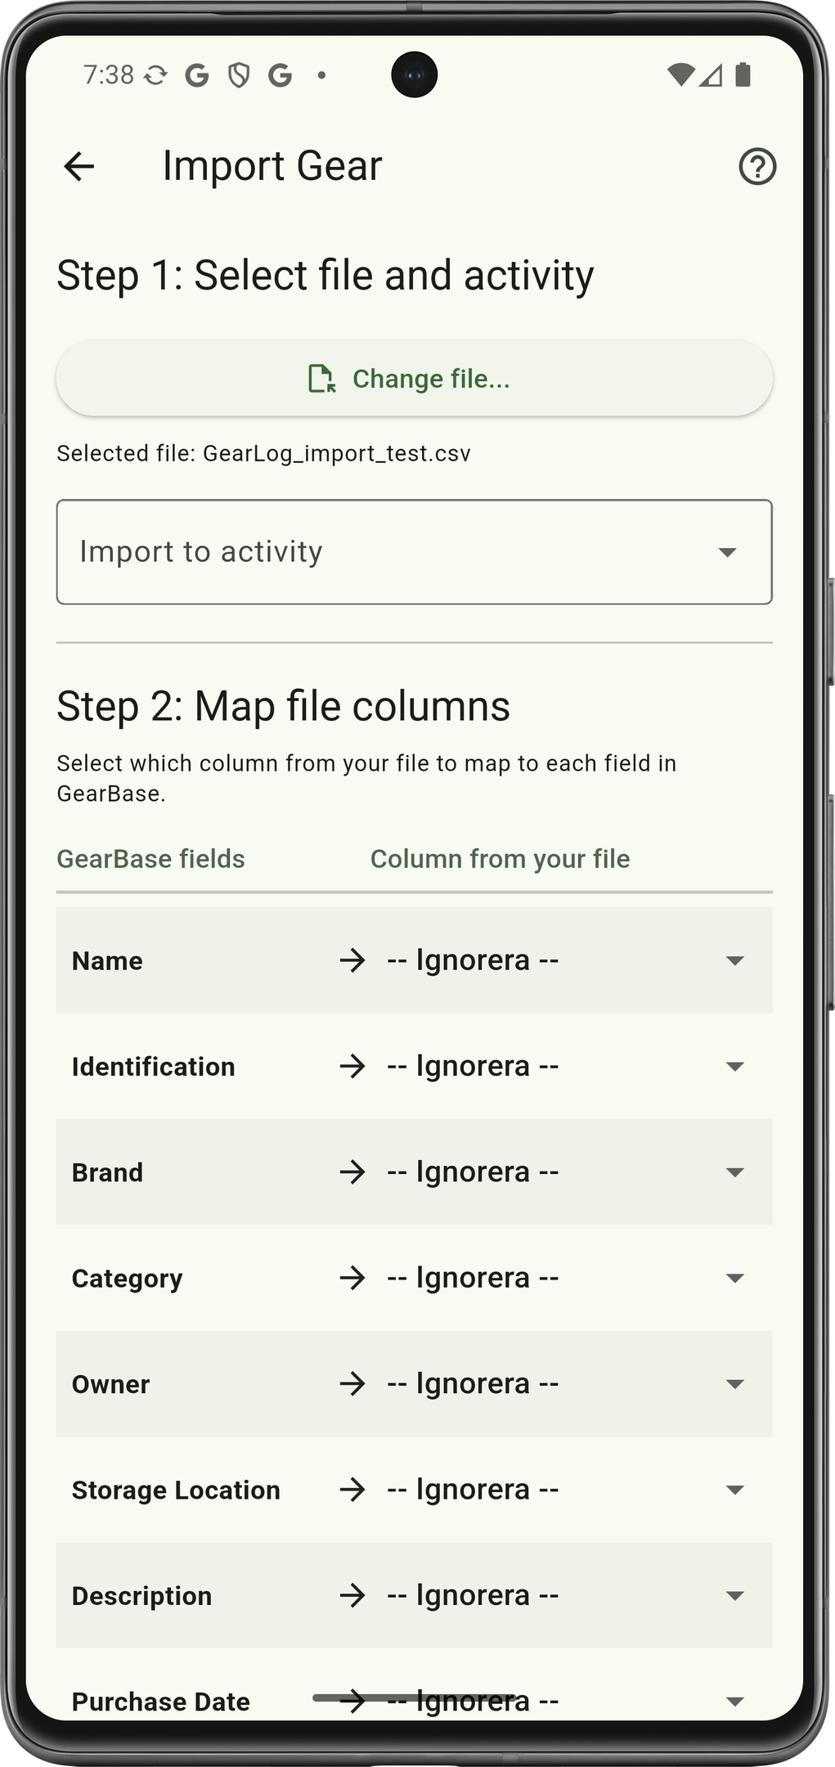Tap the back arrow icon
835x1767 pixels.
coord(79,167)
